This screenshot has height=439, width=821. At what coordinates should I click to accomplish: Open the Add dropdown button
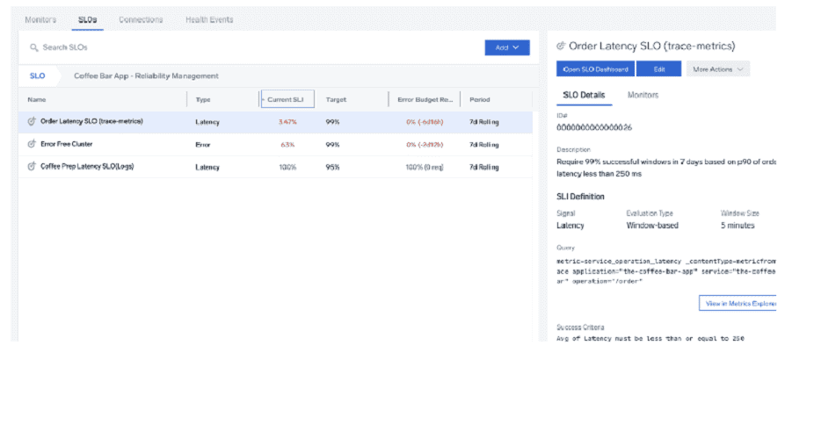507,47
